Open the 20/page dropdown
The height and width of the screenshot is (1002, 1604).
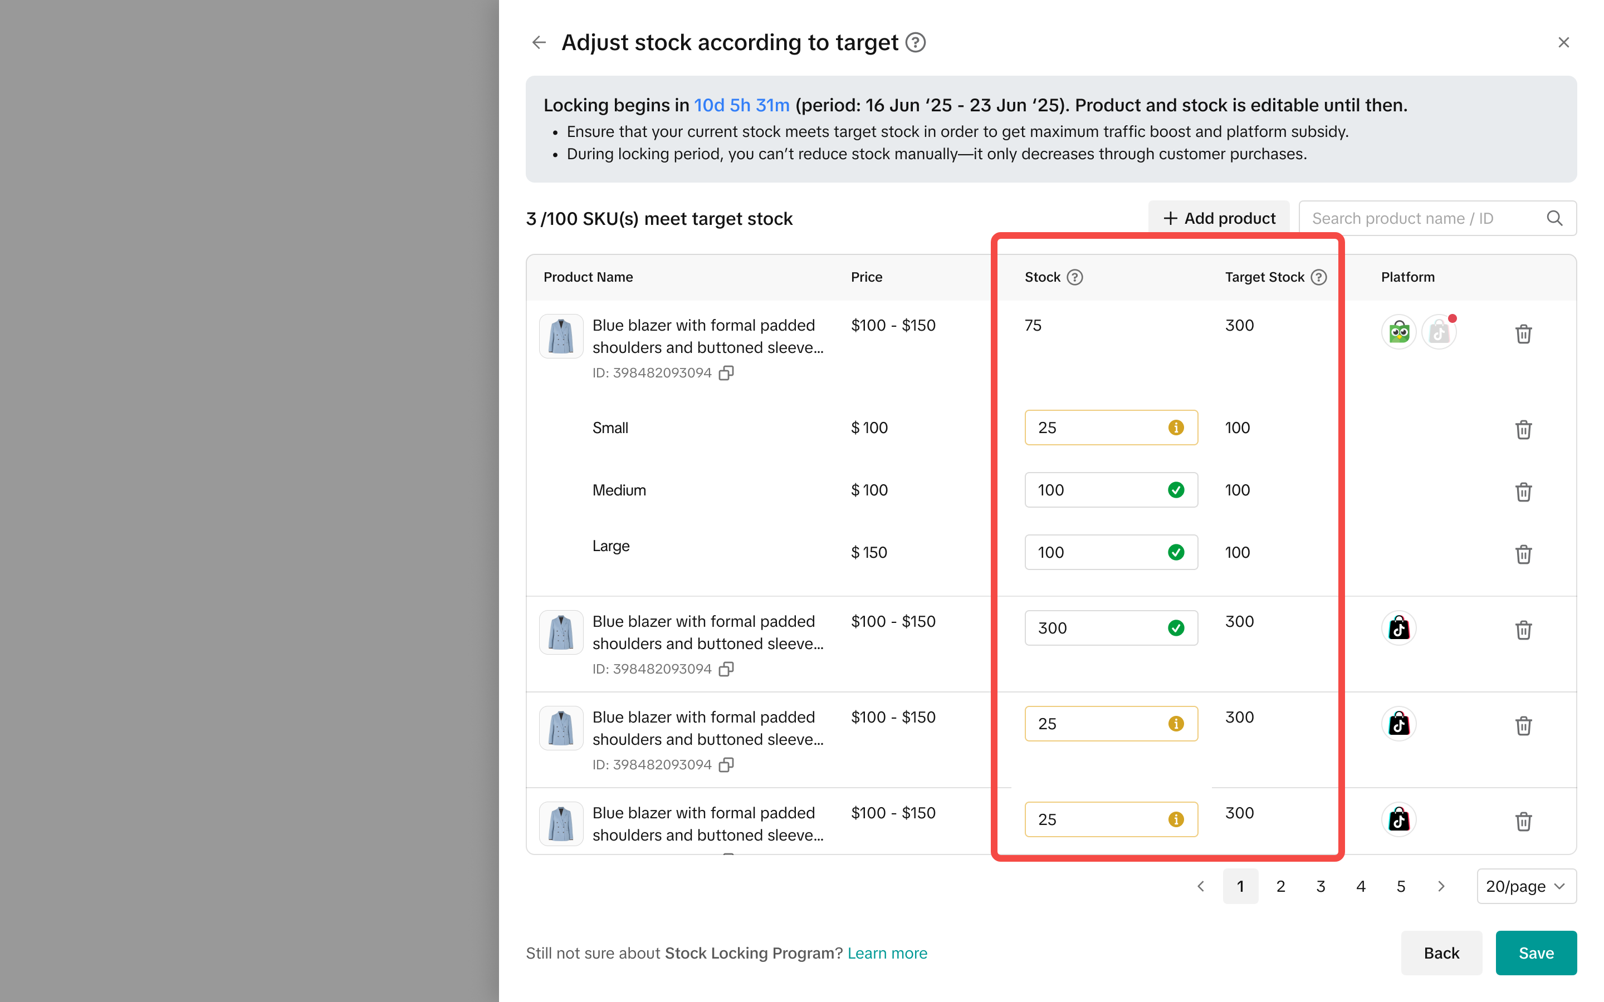(1526, 886)
